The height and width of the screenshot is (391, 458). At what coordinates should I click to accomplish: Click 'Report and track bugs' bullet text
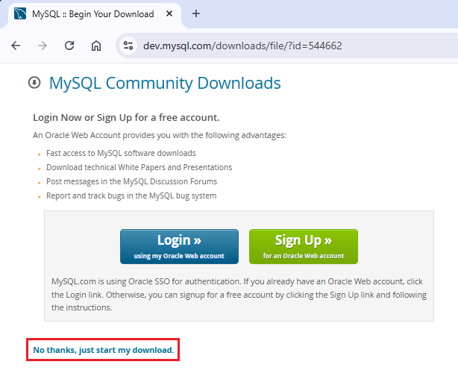pyautogui.click(x=131, y=195)
